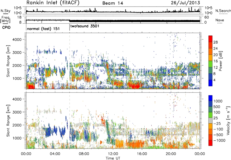The height and width of the screenshot is (160, 231).
Task: Click the 'Velocity [m s-1]' color bar title
Action: (x=228, y=120)
